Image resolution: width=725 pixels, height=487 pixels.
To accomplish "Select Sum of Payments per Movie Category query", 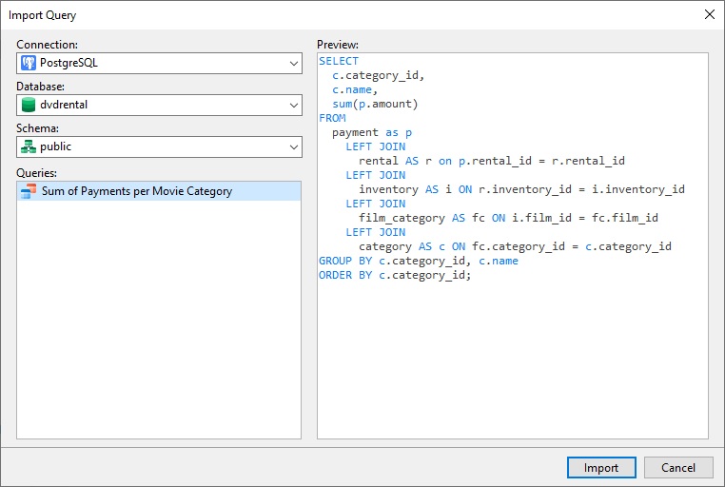I will (x=159, y=191).
